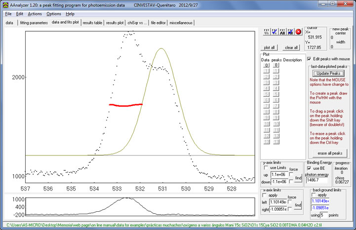This screenshot has width=356, height=230.
Task: Click the plot all button
Action: click(x=269, y=47)
